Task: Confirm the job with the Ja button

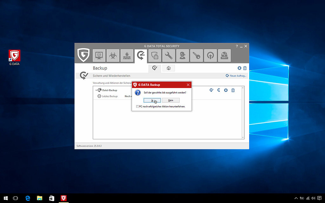Action: 152,100
